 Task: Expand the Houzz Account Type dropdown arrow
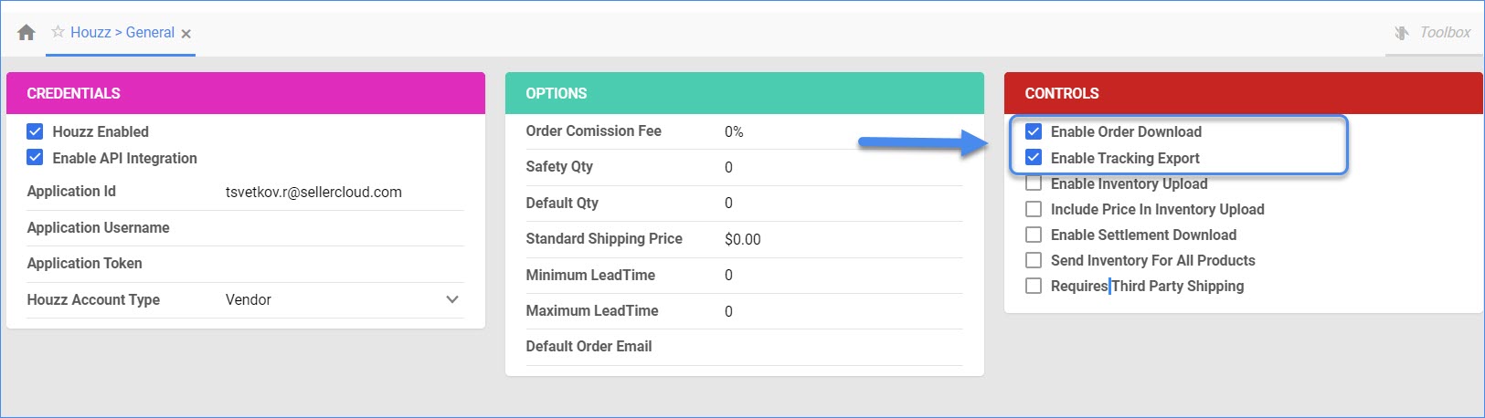(452, 299)
